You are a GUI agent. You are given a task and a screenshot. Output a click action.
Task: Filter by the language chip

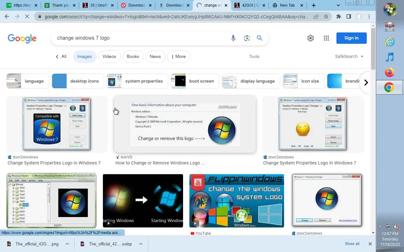[x=28, y=81]
